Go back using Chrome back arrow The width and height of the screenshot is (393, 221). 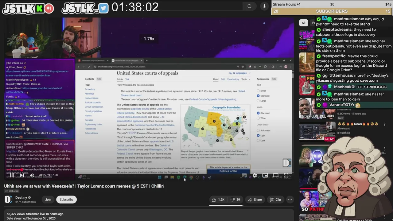pyautogui.click(x=79, y=67)
